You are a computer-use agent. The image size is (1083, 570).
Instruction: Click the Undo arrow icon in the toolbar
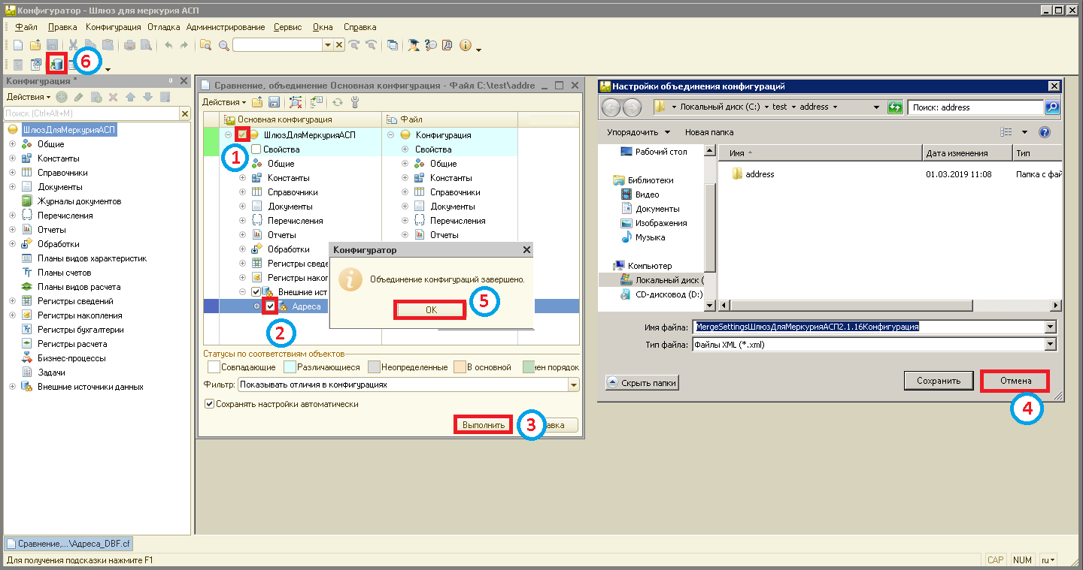click(x=168, y=45)
